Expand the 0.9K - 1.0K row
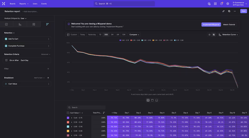The image size is (249, 138). pyautogui.click(x=72, y=135)
